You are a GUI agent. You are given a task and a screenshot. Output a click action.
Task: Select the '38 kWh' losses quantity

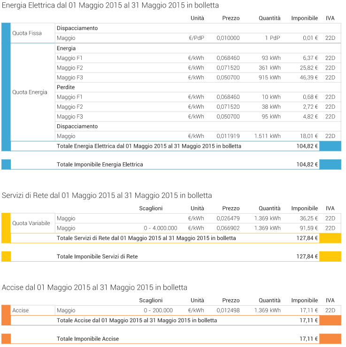pyautogui.click(x=271, y=106)
